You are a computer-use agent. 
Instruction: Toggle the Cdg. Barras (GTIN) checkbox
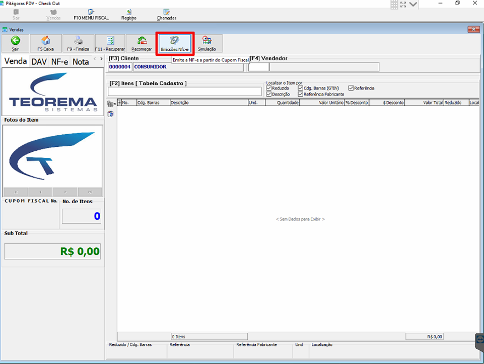(301, 88)
